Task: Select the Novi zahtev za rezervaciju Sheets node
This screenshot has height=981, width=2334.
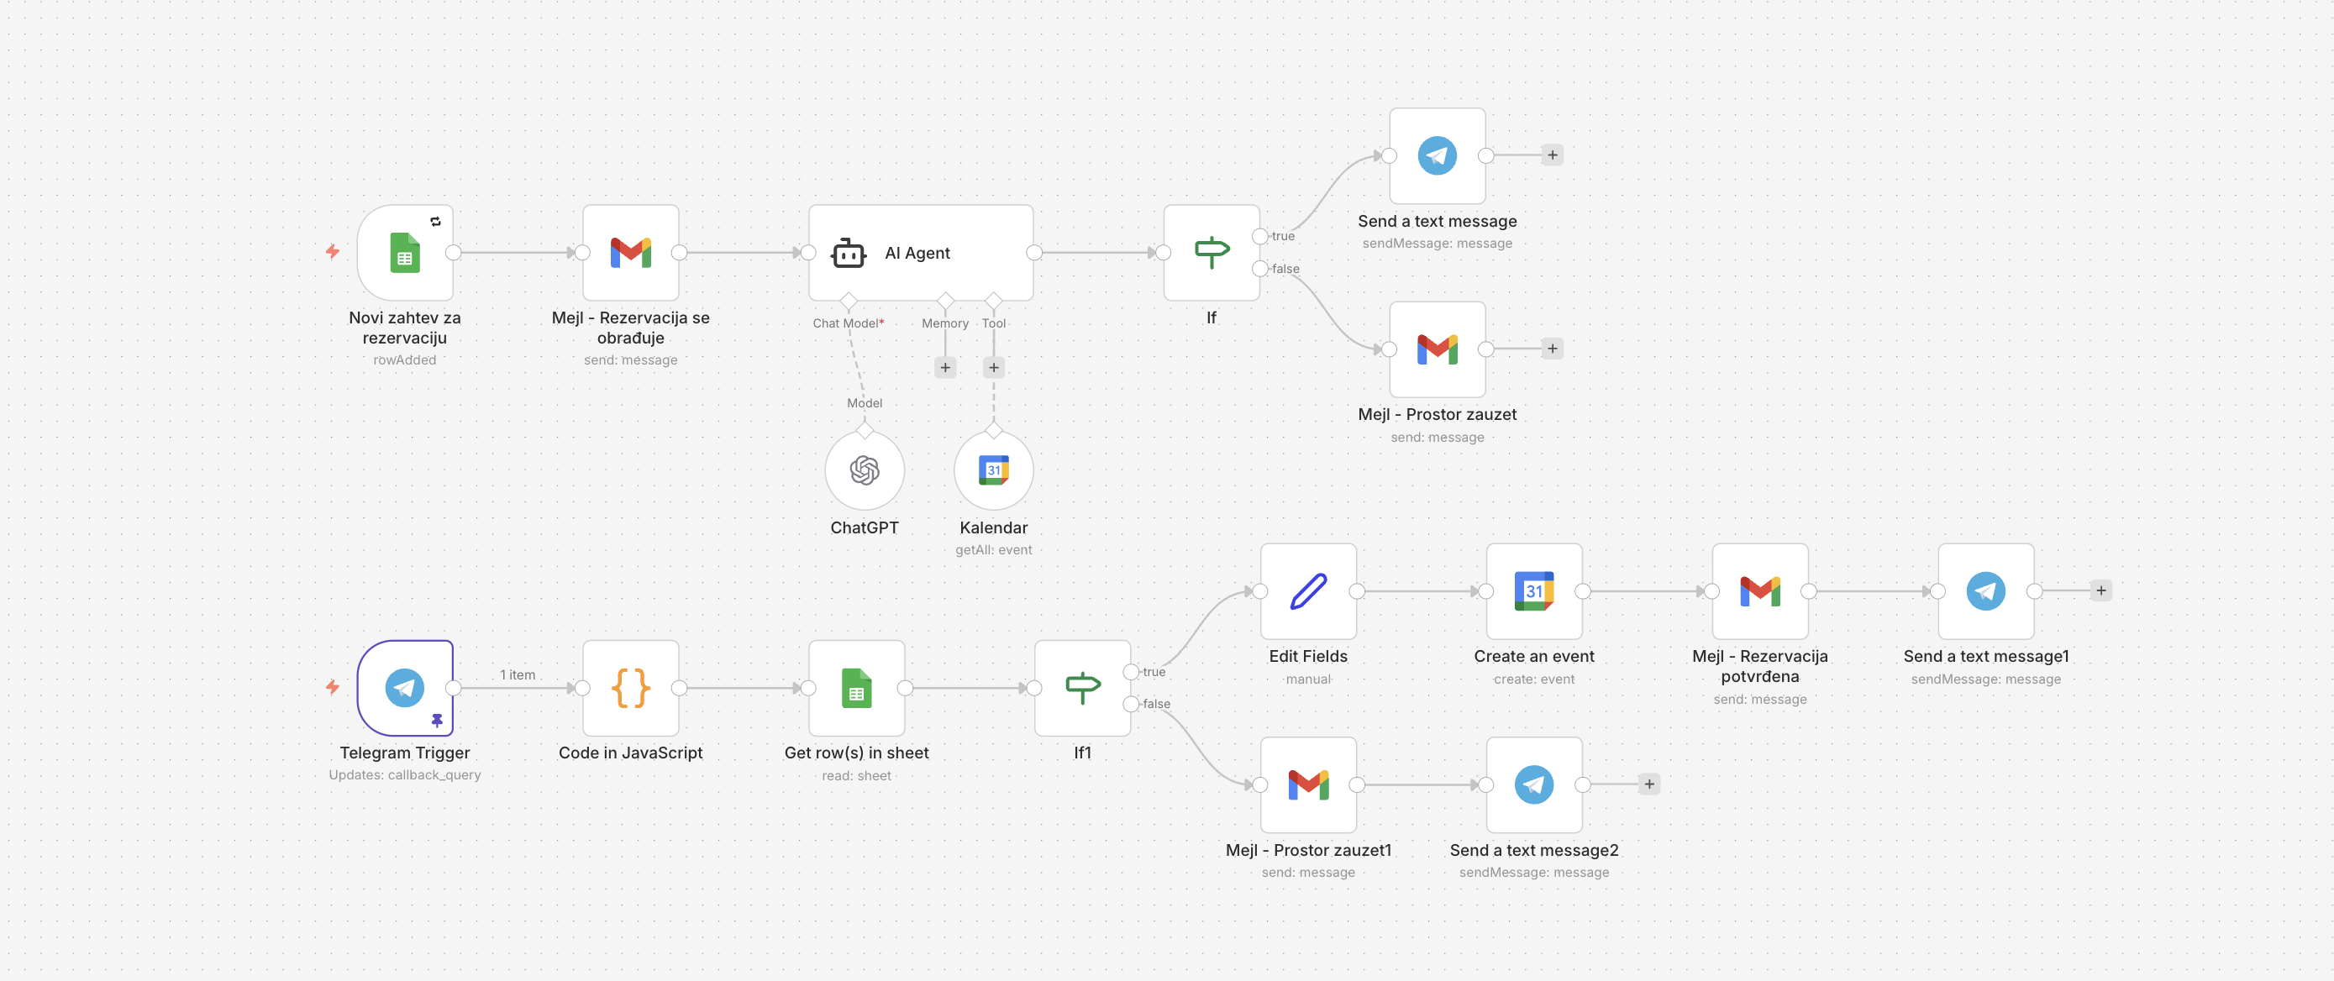Action: [x=405, y=253]
